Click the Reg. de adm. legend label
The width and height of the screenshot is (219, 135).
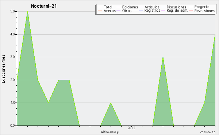[x=177, y=11]
